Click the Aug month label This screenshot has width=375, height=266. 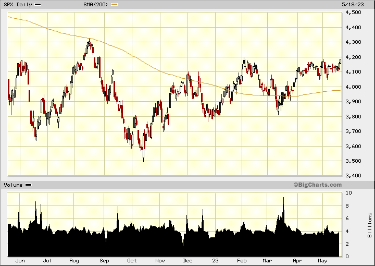74,261
